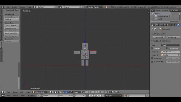Open the 3D View Select menu
181x102 pixels.
click(x=15, y=92)
